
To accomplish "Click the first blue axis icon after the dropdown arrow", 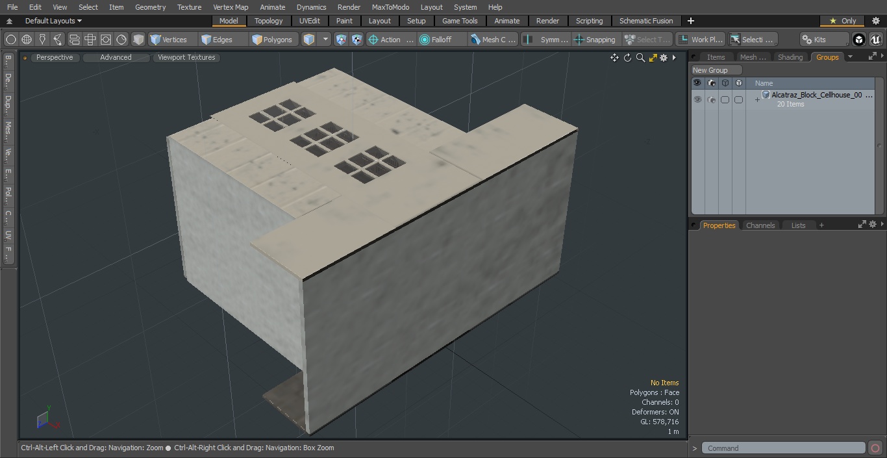I will click(x=342, y=40).
